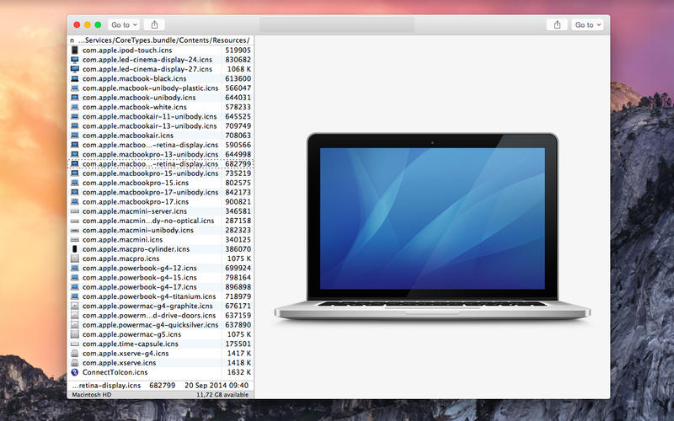Click the macbook-white file icon

[75, 107]
